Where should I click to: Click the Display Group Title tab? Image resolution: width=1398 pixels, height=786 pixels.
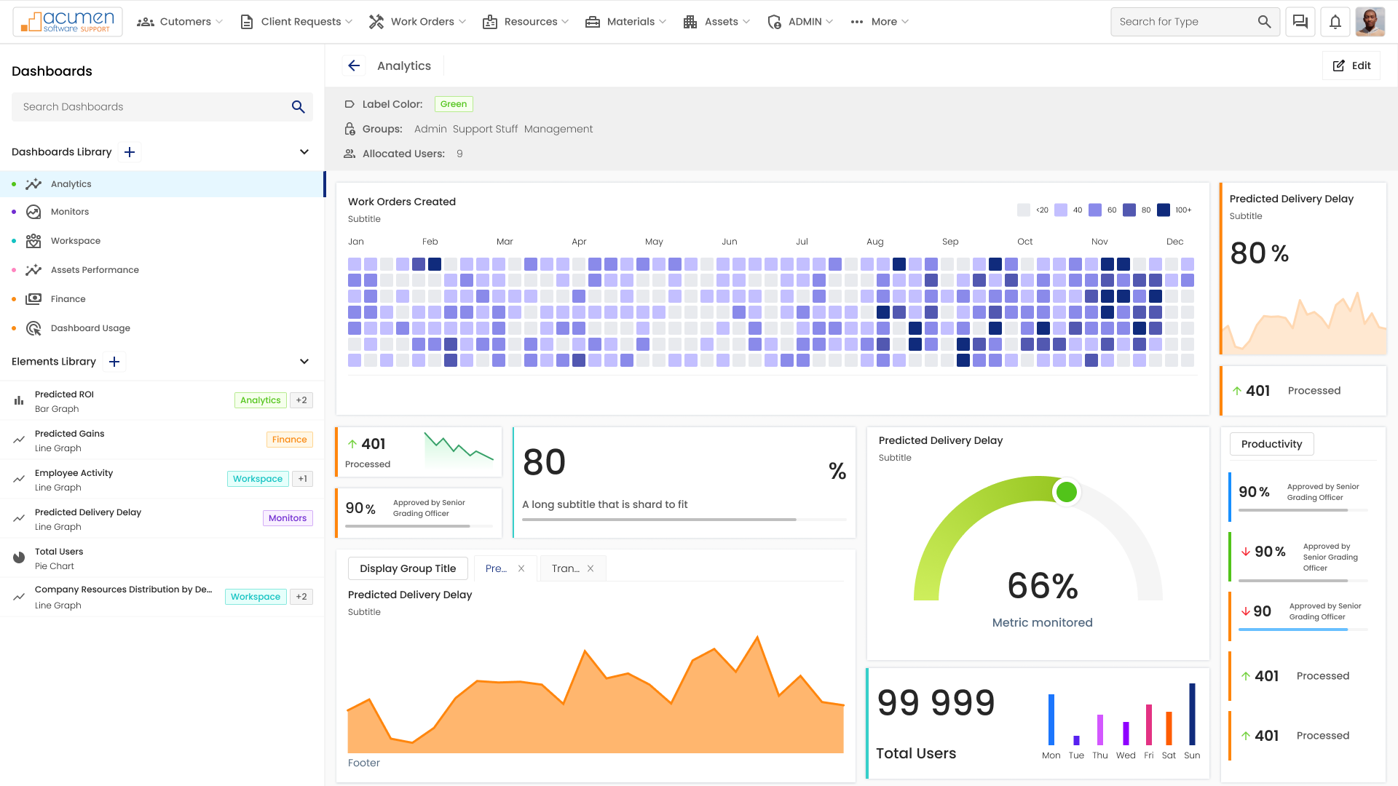(408, 568)
